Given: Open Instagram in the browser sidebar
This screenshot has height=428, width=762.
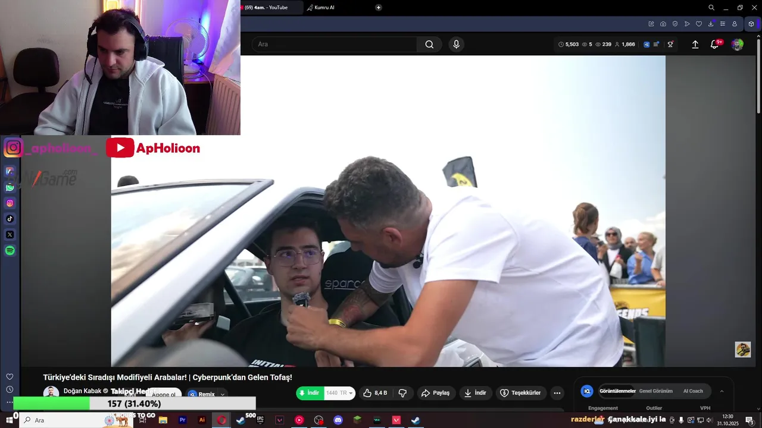Looking at the screenshot, I should point(10,203).
